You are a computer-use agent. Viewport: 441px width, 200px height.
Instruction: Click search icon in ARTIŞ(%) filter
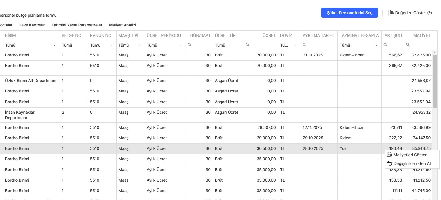(x=385, y=45)
